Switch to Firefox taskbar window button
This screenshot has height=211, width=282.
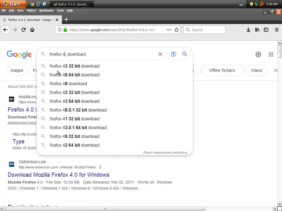(72, 4)
